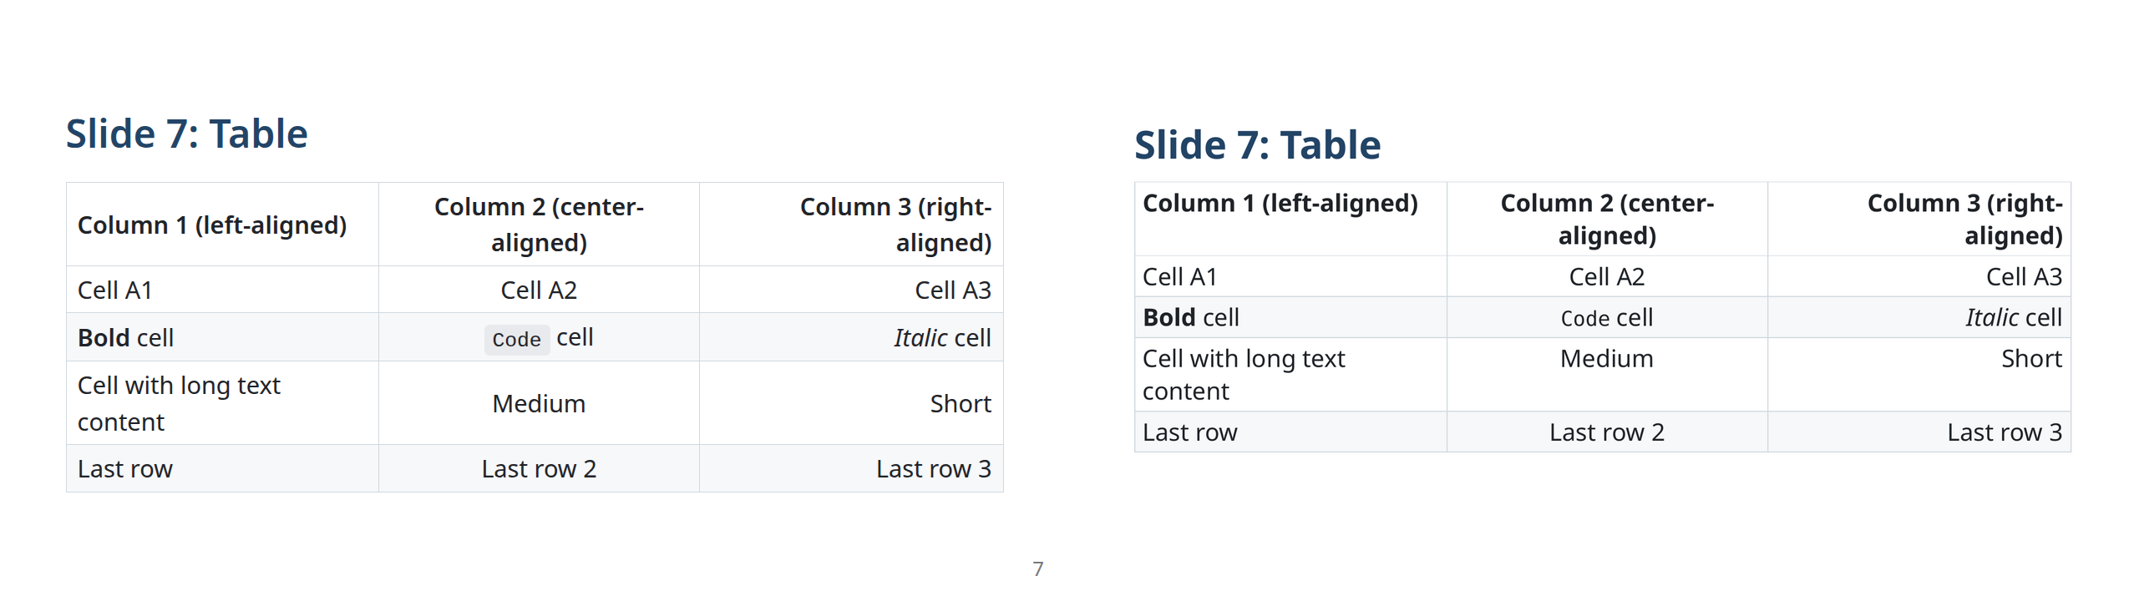Click "Cell A1" in the left table
Screen dimensions: 2139x601
click(x=114, y=290)
